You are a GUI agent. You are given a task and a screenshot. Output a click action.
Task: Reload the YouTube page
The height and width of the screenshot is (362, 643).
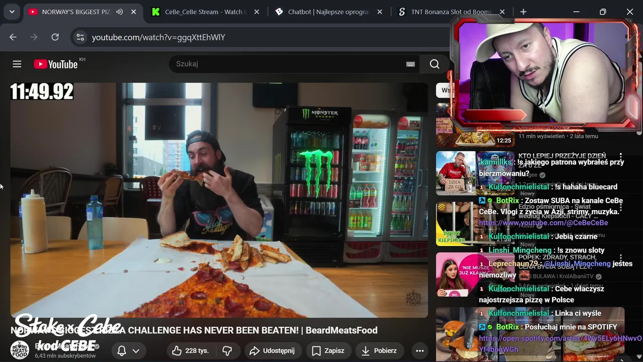tap(55, 37)
